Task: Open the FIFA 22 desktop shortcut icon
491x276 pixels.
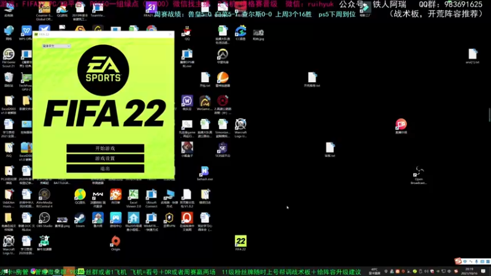Action: [241, 242]
